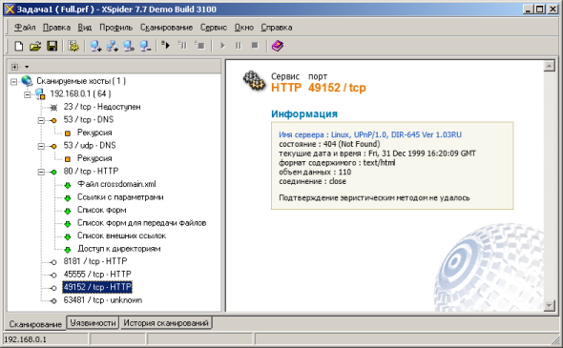Collapse the 53 / udp - DNS node
The image size is (563, 348).
pyautogui.click(x=41, y=147)
